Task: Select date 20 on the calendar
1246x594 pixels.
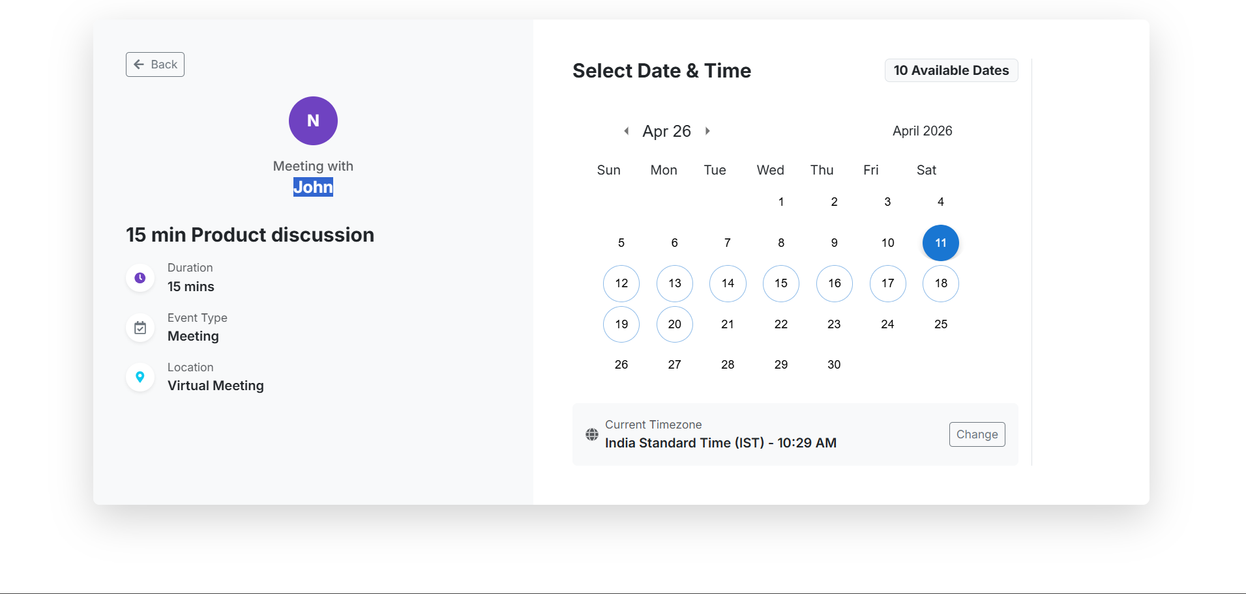Action: pyautogui.click(x=674, y=324)
